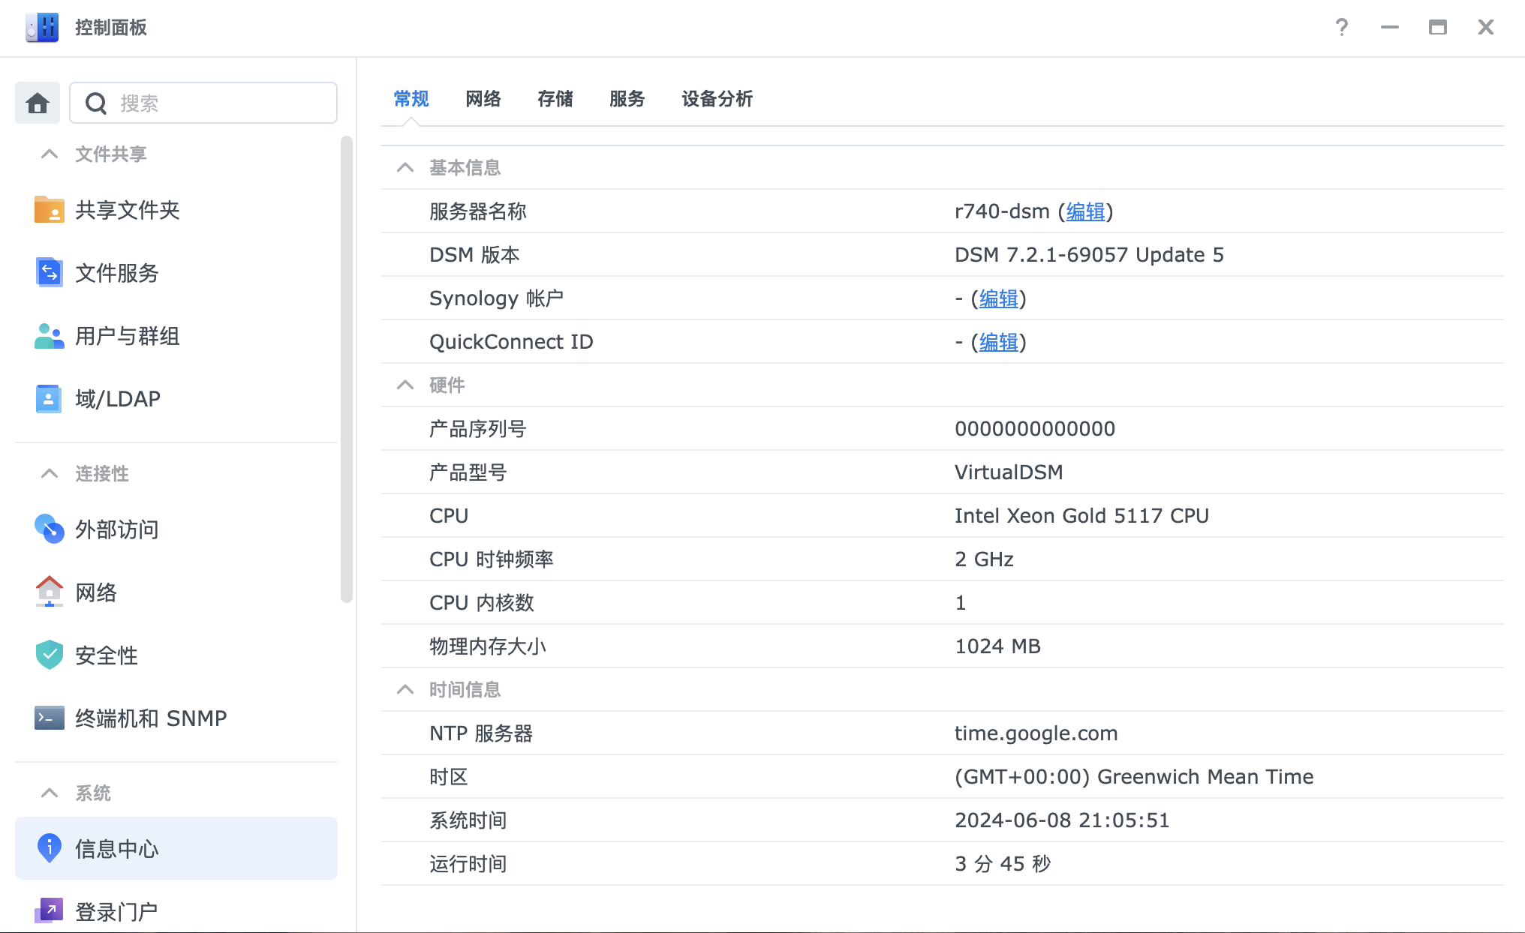Viewport: 1525px width, 933px height.
Task: Click the NTP 服务器 row label
Action: point(481,734)
